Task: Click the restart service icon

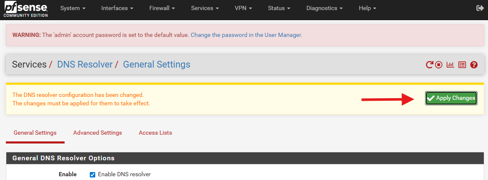Action: (x=429, y=65)
